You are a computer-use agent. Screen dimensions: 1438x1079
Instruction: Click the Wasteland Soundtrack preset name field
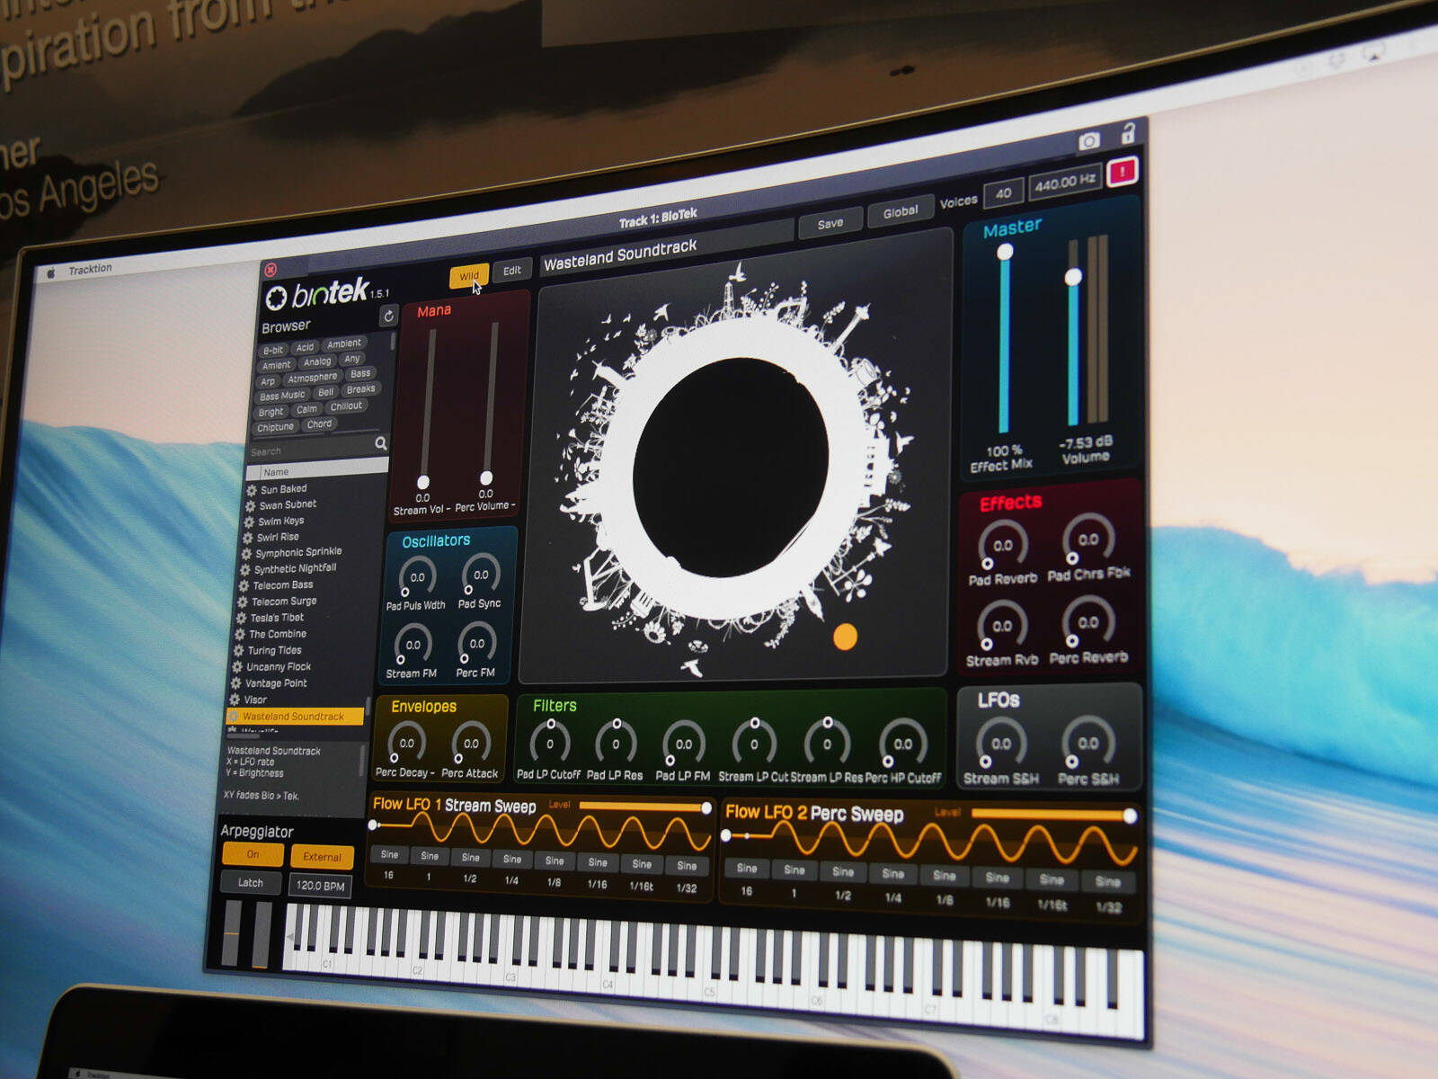[667, 249]
